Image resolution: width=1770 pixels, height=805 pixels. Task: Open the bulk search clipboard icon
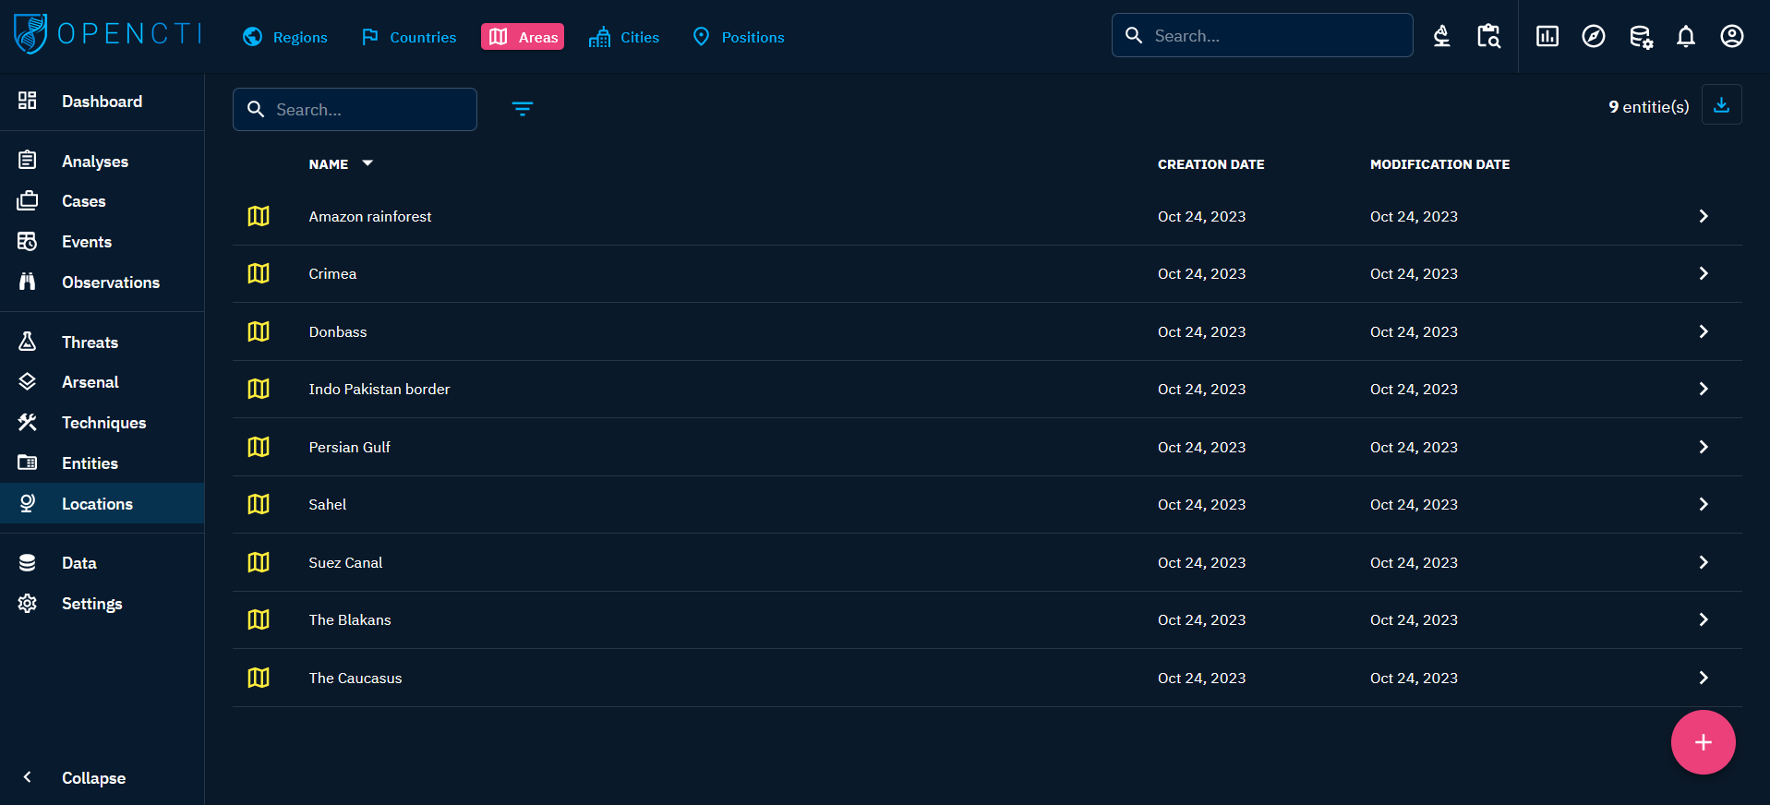coord(1488,37)
